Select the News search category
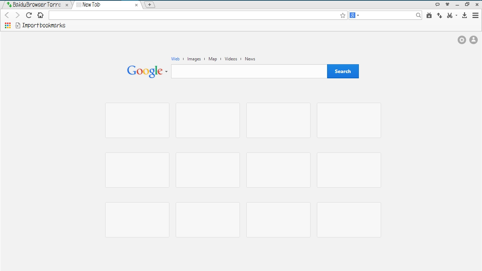 point(250,59)
